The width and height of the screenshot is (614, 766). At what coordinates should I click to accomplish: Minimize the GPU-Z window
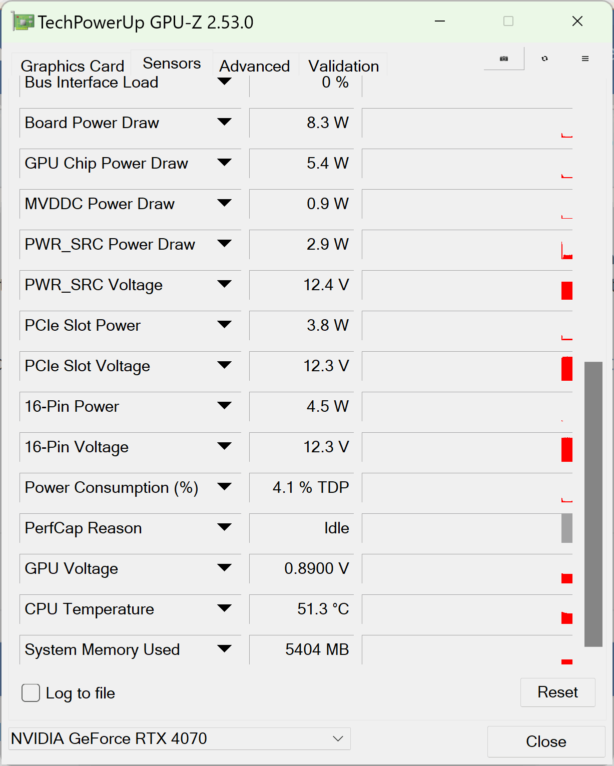pos(440,21)
